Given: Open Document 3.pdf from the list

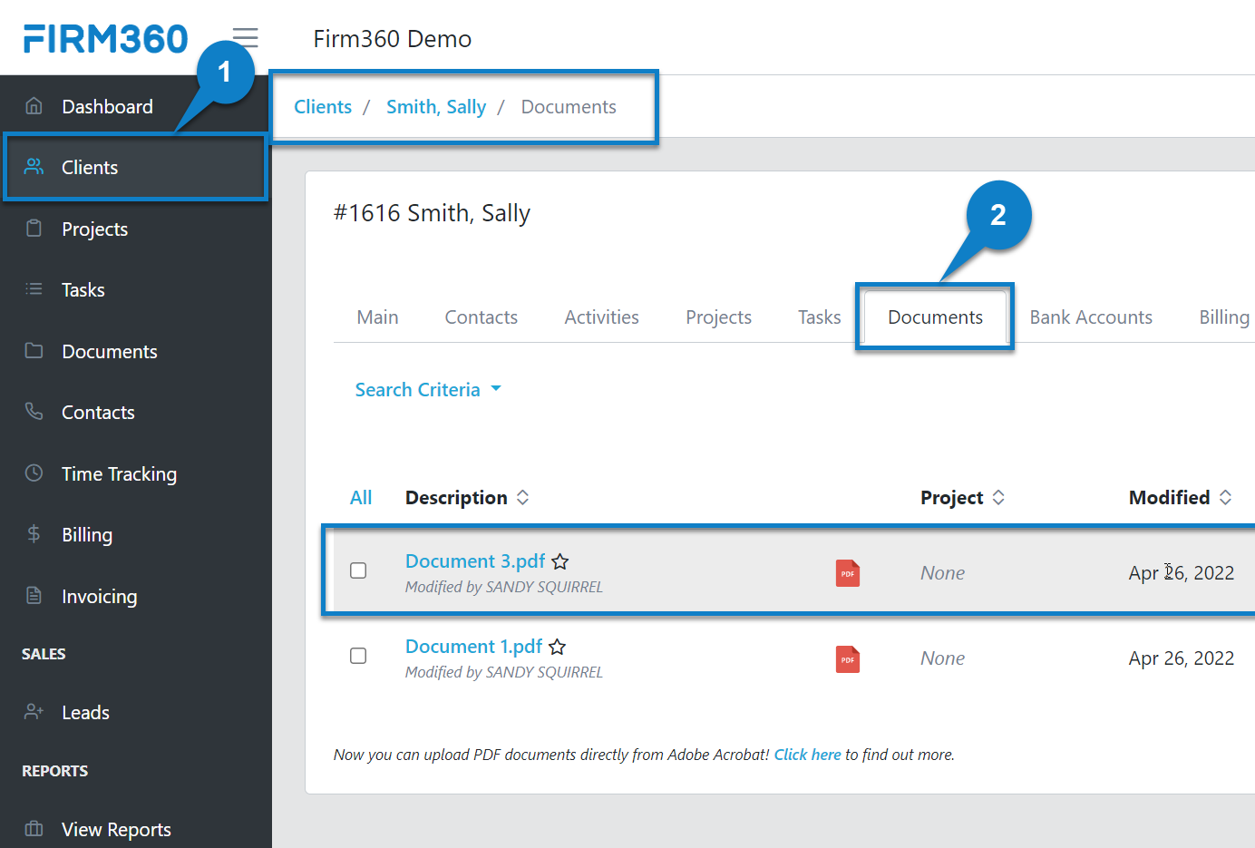Looking at the screenshot, I should point(474,560).
